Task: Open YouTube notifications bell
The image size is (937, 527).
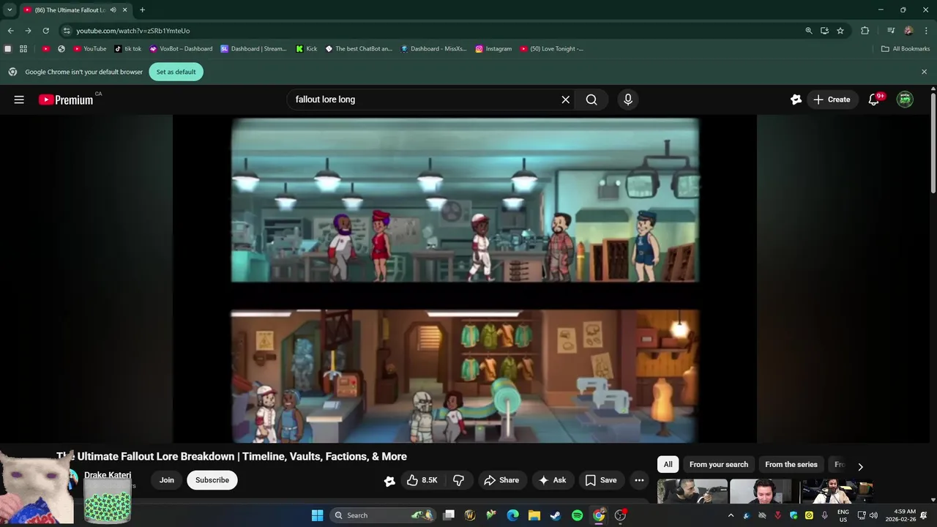Action: (x=873, y=100)
